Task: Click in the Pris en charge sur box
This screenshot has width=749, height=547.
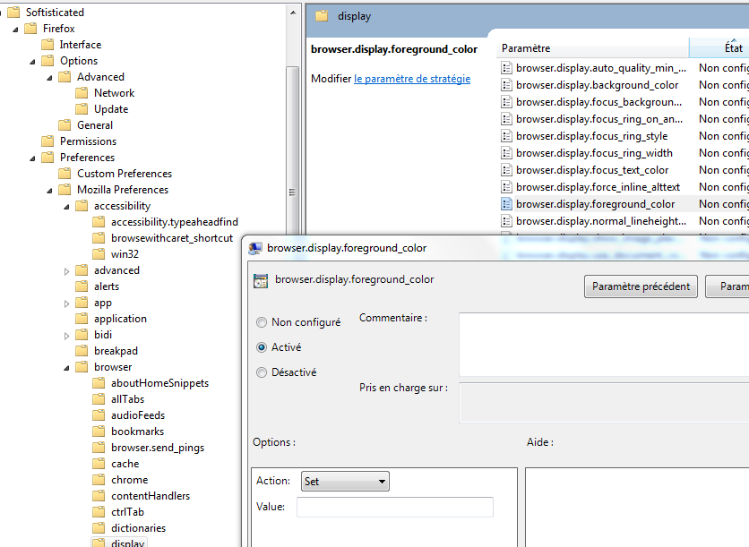Action: tap(604, 402)
